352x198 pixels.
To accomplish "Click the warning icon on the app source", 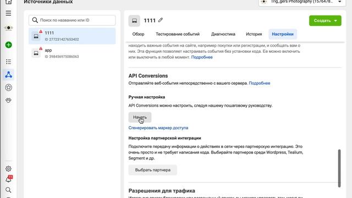I will [41, 48].
